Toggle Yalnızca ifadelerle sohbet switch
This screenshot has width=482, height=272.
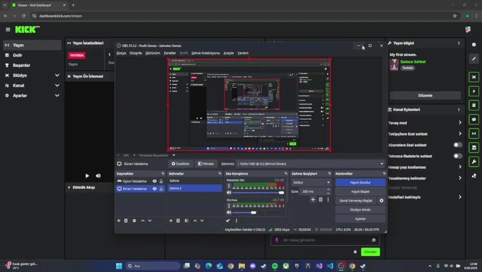tap(457, 156)
